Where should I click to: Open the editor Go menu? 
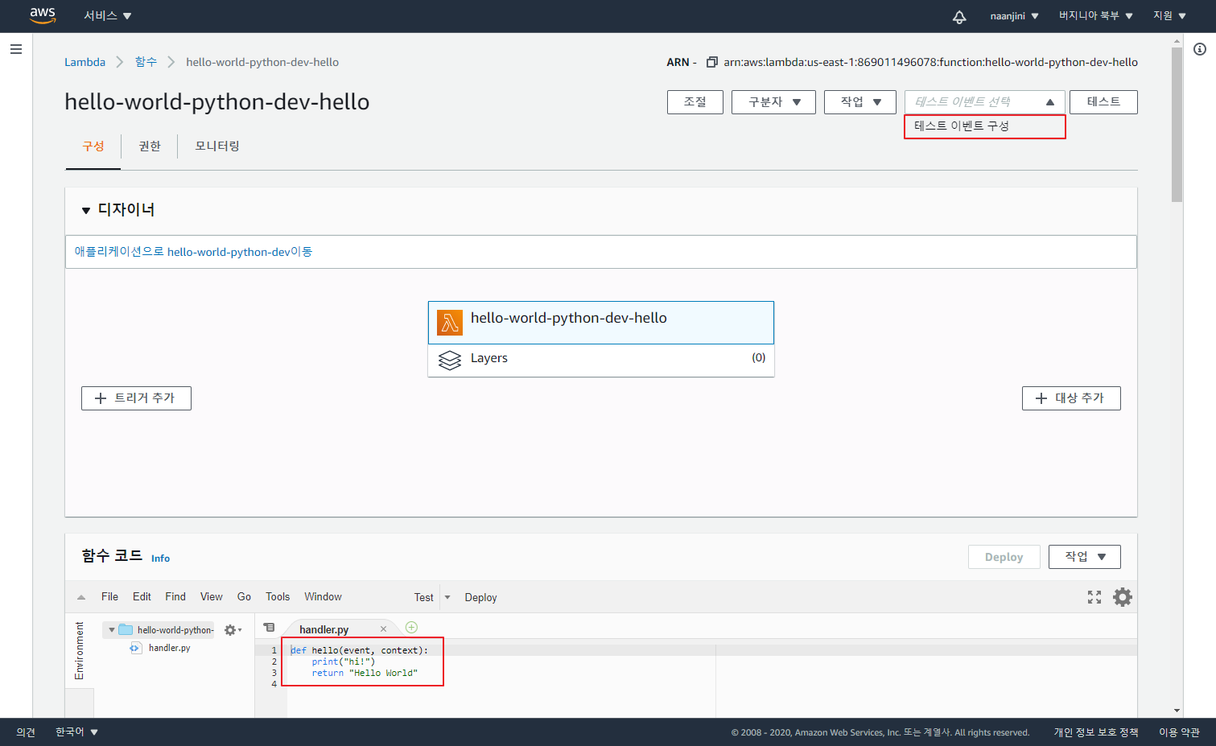click(x=244, y=597)
